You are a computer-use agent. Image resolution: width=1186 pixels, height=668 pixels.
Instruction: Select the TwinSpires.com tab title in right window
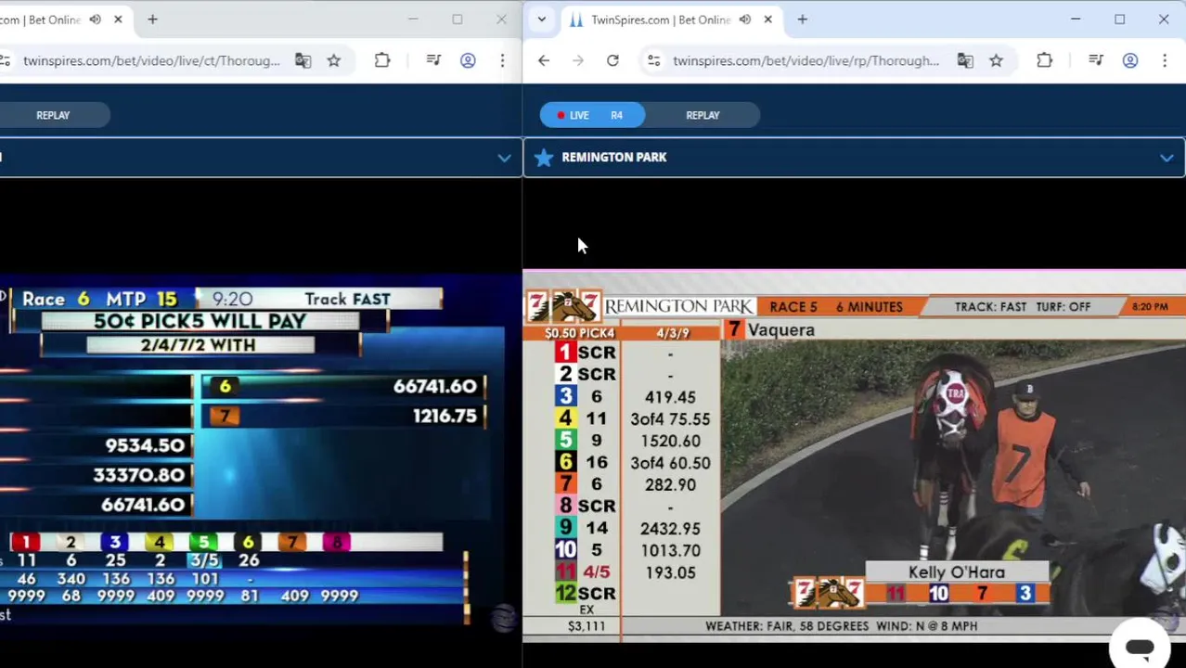click(661, 19)
